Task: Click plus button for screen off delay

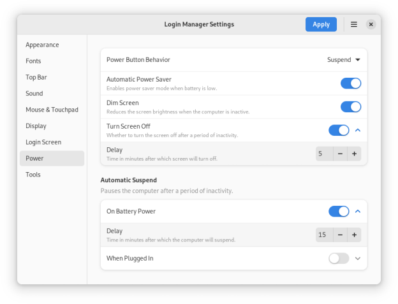Action: tap(354, 154)
